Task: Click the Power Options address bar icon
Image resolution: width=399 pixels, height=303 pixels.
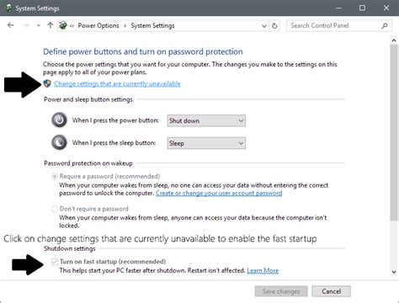Action: click(63, 25)
